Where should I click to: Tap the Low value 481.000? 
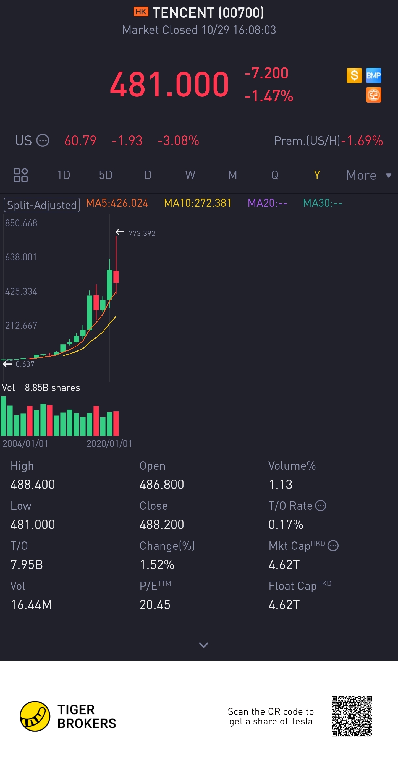(33, 525)
